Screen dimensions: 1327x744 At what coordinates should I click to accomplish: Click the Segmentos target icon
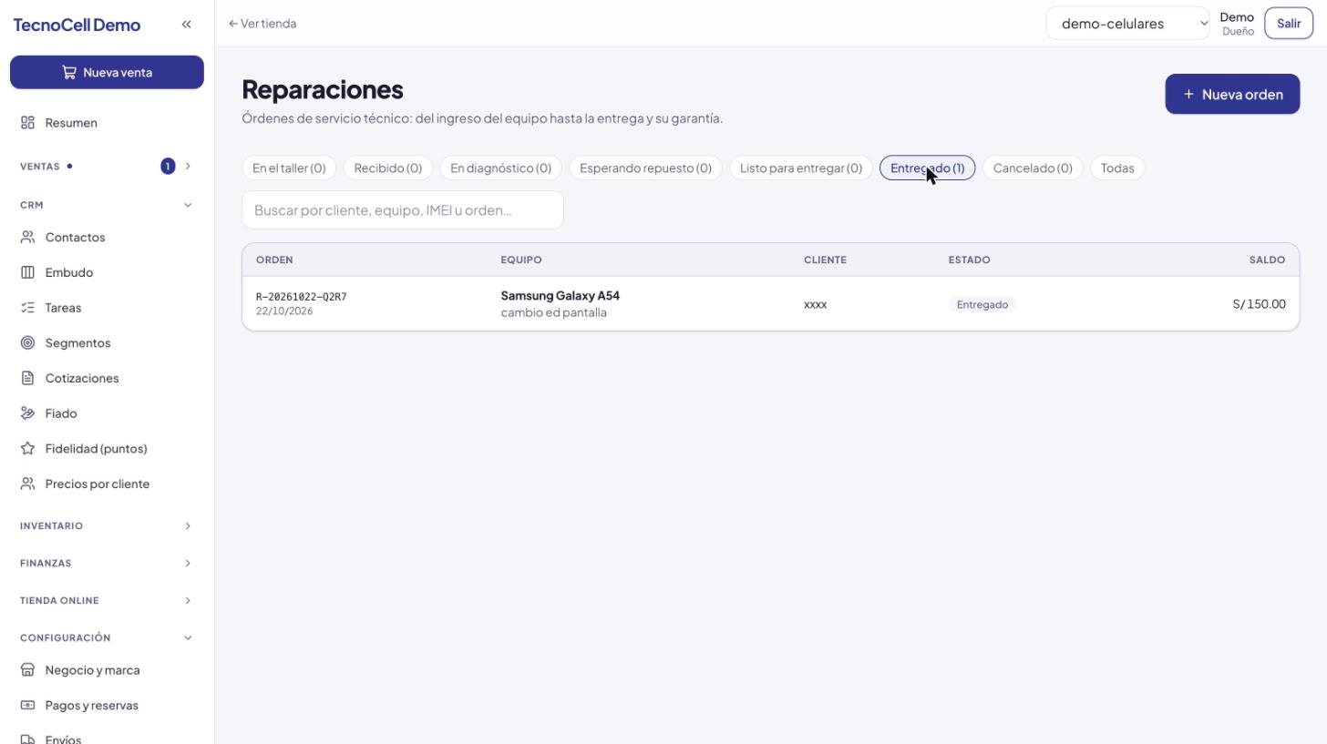click(x=27, y=343)
